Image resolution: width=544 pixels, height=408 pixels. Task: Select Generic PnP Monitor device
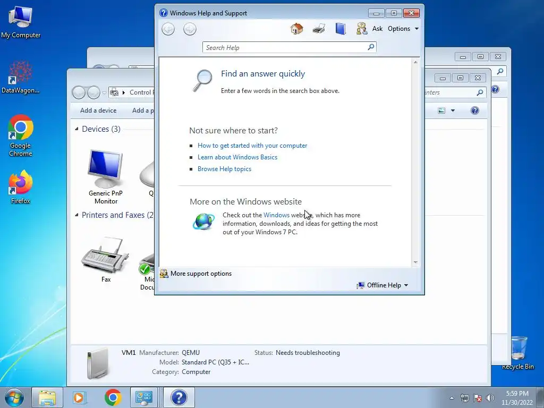(x=106, y=177)
